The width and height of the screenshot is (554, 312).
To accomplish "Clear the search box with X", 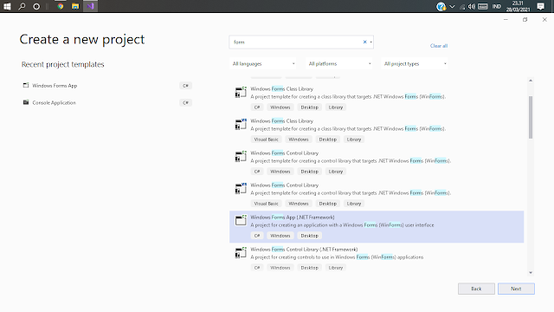I will click(x=365, y=42).
